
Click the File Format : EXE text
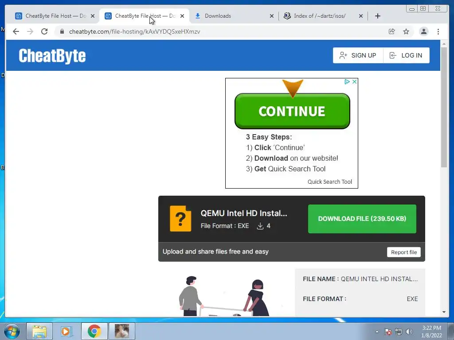coord(225,226)
